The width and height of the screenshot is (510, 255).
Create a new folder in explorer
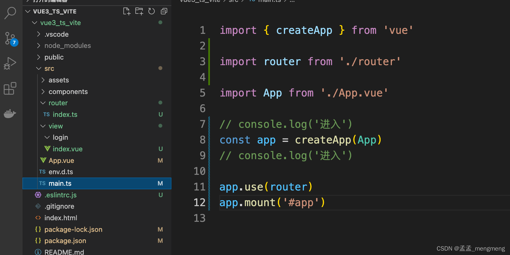pyautogui.click(x=139, y=11)
